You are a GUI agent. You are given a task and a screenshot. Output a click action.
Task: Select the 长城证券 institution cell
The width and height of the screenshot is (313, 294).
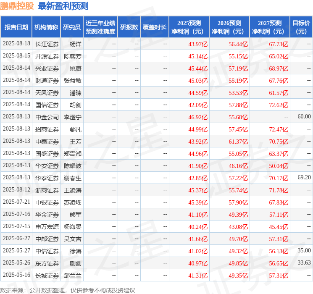[47, 276]
